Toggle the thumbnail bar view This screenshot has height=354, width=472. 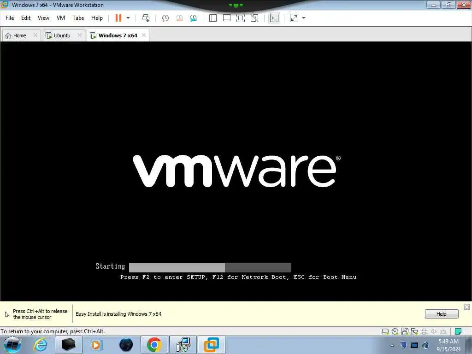click(x=227, y=18)
